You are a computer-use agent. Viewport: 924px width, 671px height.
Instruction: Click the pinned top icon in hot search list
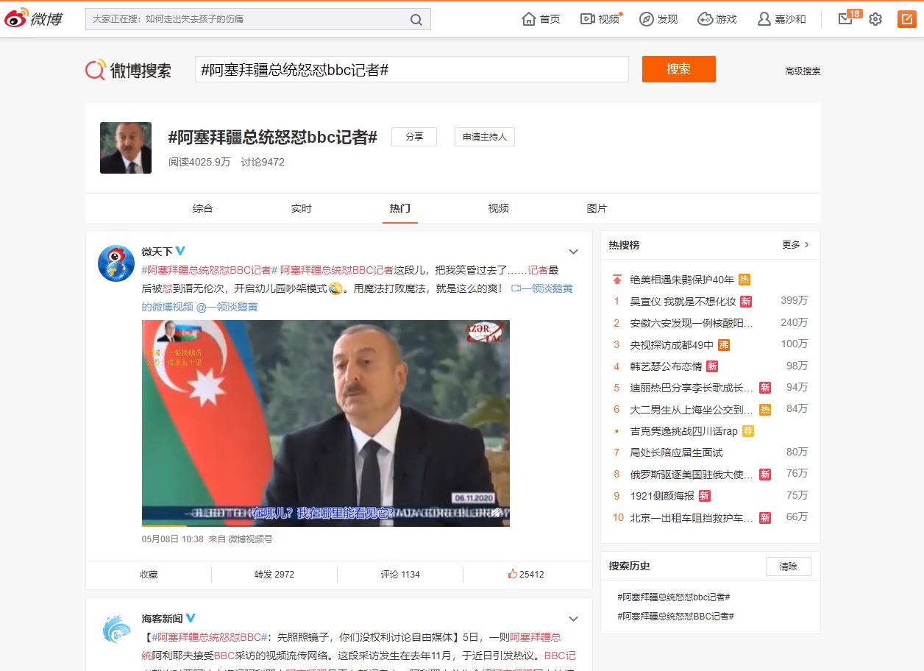pos(616,280)
